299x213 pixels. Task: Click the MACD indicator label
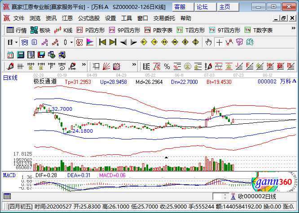pyautogui.click(x=9, y=175)
